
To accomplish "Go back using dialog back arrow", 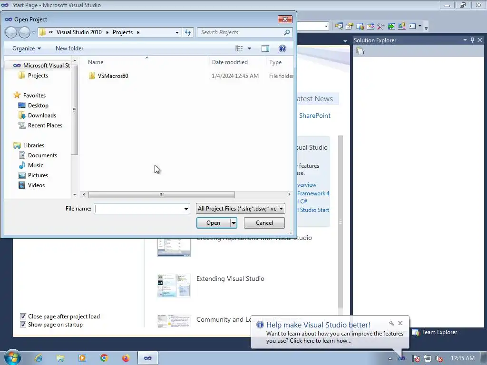I will (11, 32).
